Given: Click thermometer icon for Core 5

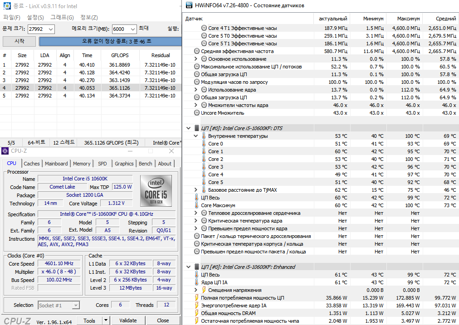Looking at the screenshot, I should tap(204, 182).
